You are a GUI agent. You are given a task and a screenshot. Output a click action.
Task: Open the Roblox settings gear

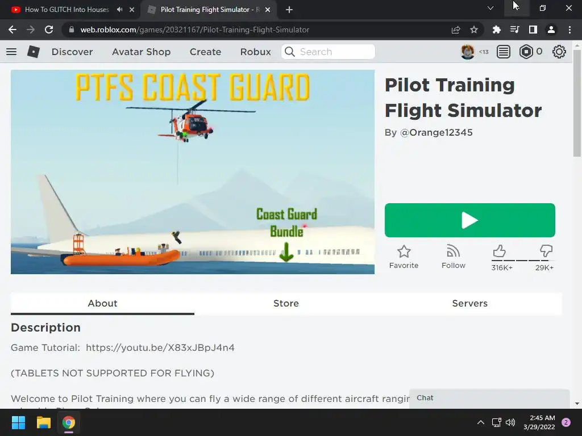tap(559, 52)
